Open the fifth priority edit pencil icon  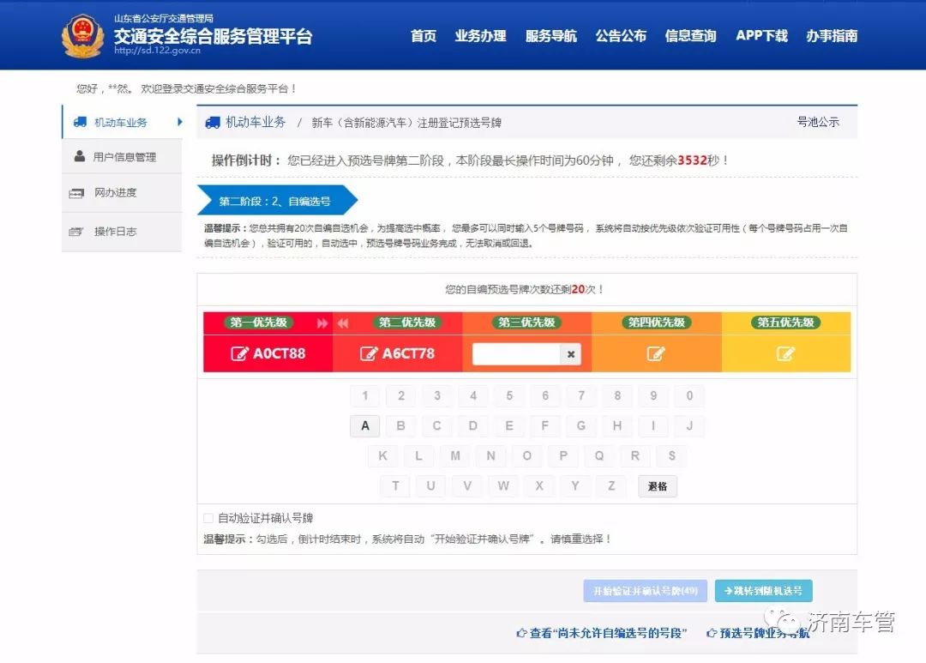click(x=786, y=353)
